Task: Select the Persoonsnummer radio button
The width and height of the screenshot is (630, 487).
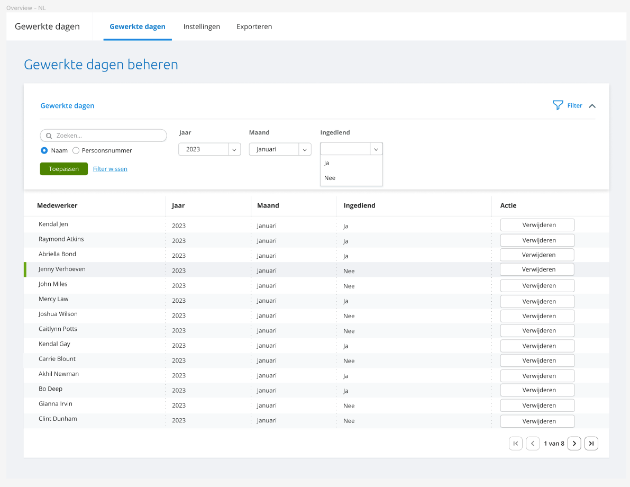Action: pos(76,150)
